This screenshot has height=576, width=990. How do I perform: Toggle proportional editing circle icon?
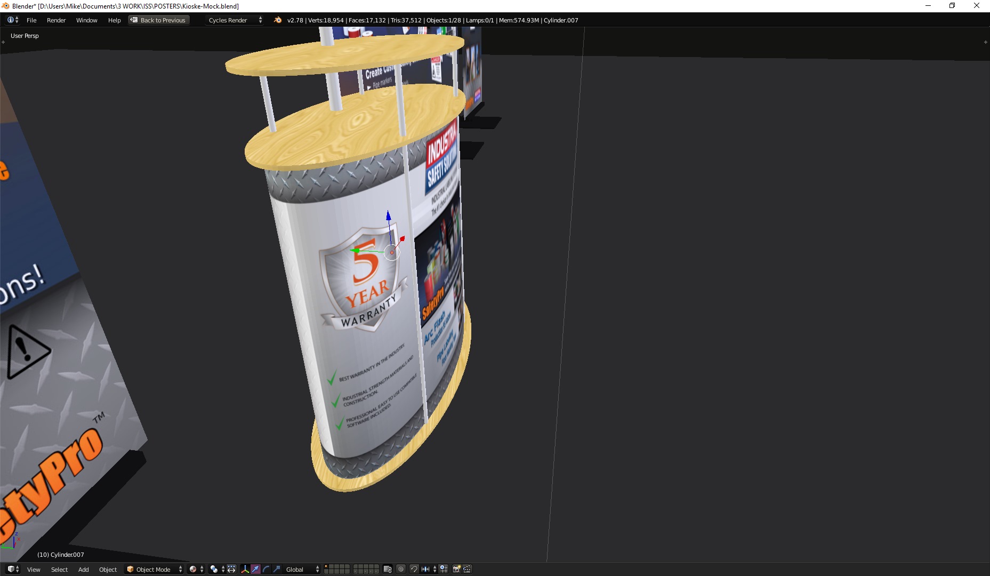coord(401,570)
